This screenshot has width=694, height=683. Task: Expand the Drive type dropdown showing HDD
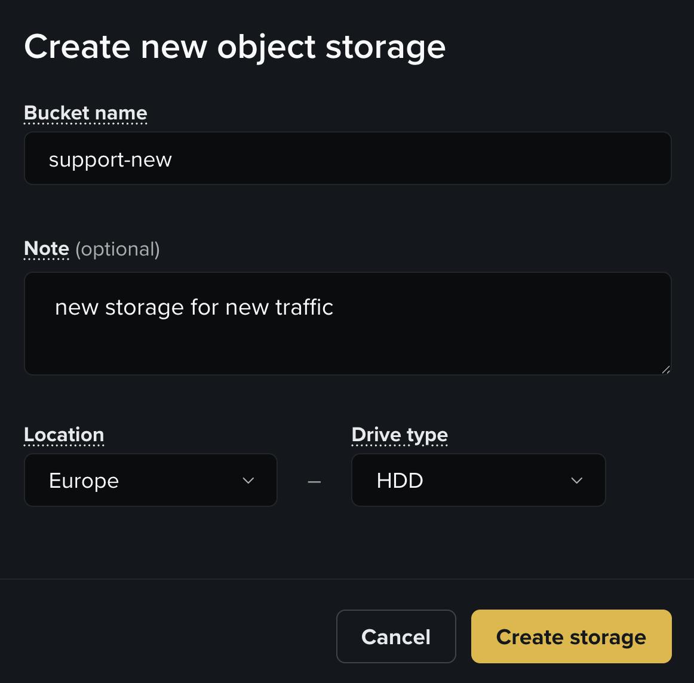tap(478, 481)
